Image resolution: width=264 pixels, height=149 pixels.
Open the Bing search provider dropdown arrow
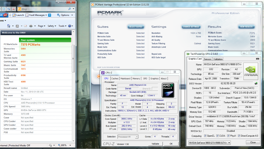73,9
